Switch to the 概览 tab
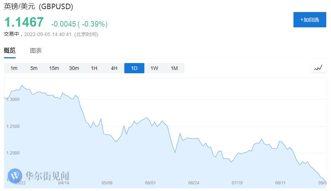Screen dimensions: 331x191 coord(10,51)
